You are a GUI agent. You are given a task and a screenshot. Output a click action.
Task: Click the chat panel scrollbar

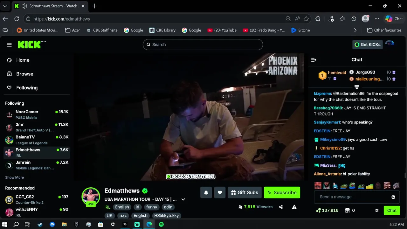coord(405,176)
